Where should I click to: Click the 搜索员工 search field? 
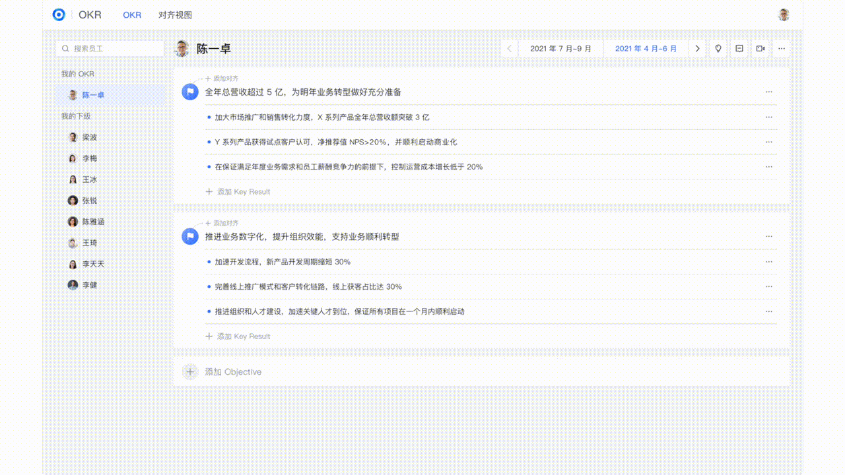coord(110,49)
